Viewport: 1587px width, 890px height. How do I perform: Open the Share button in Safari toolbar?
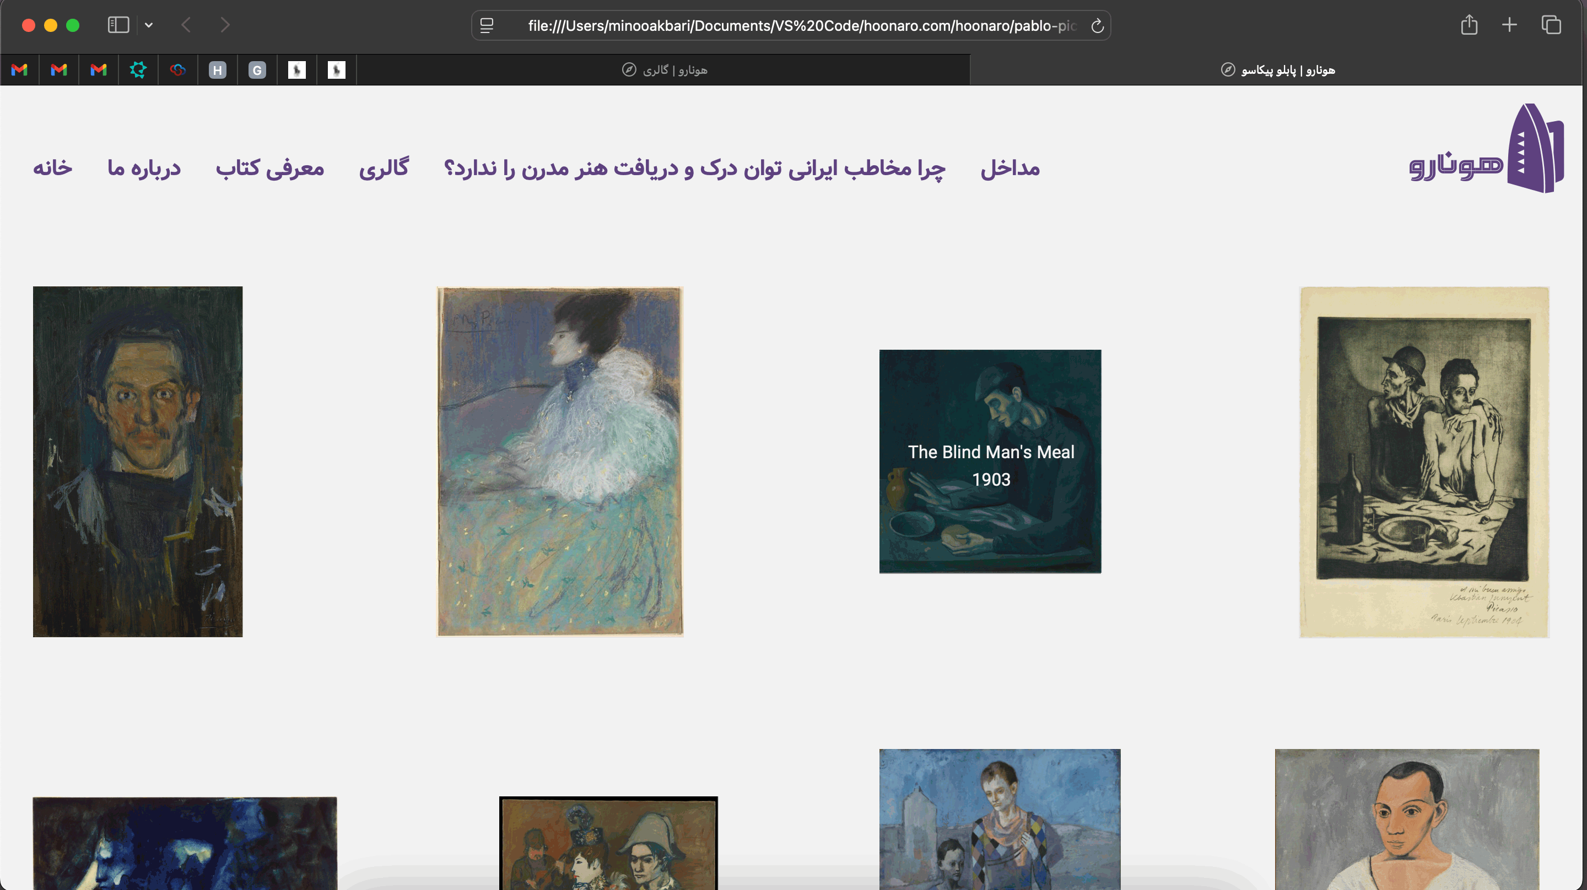(1469, 25)
